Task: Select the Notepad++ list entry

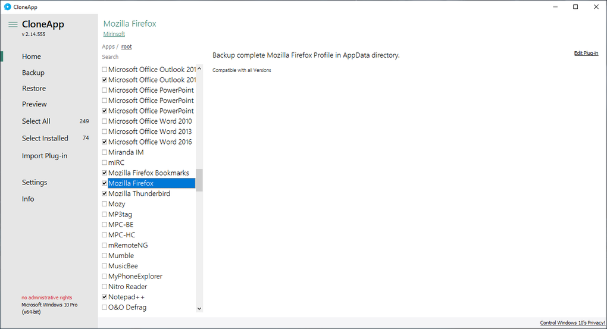Action: click(x=127, y=297)
